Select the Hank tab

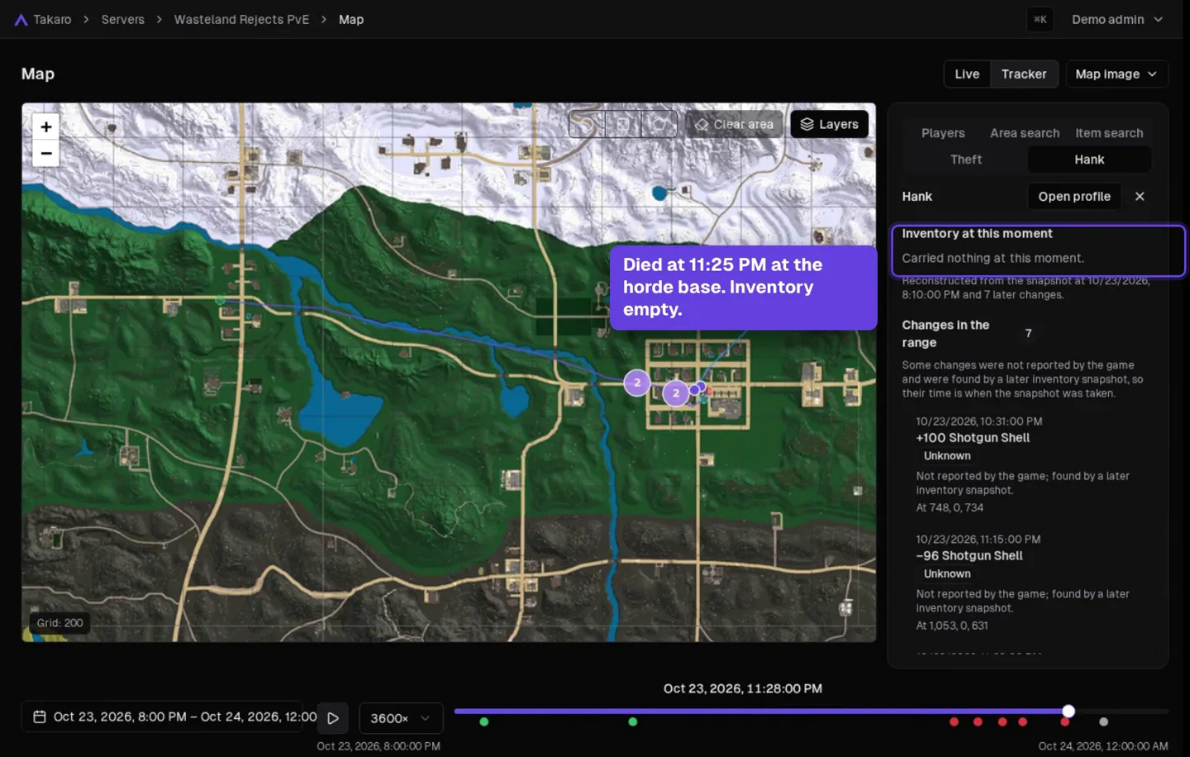click(x=1089, y=159)
